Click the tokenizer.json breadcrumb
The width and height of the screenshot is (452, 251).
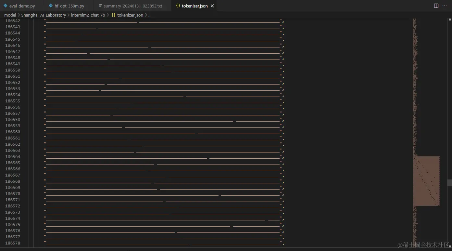(x=130, y=15)
